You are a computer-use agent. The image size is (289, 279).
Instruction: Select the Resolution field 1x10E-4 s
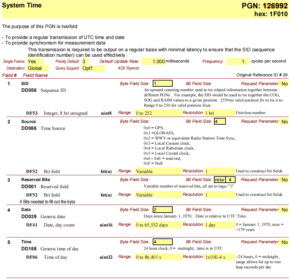point(220,257)
